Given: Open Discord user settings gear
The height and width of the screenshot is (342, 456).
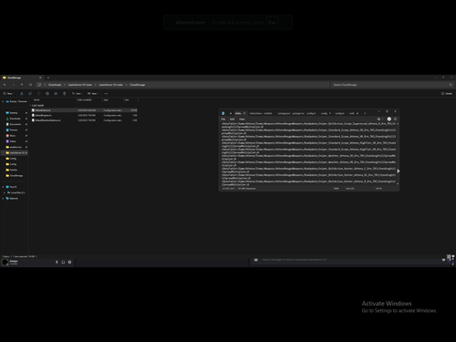Looking at the screenshot, I should click(69, 262).
